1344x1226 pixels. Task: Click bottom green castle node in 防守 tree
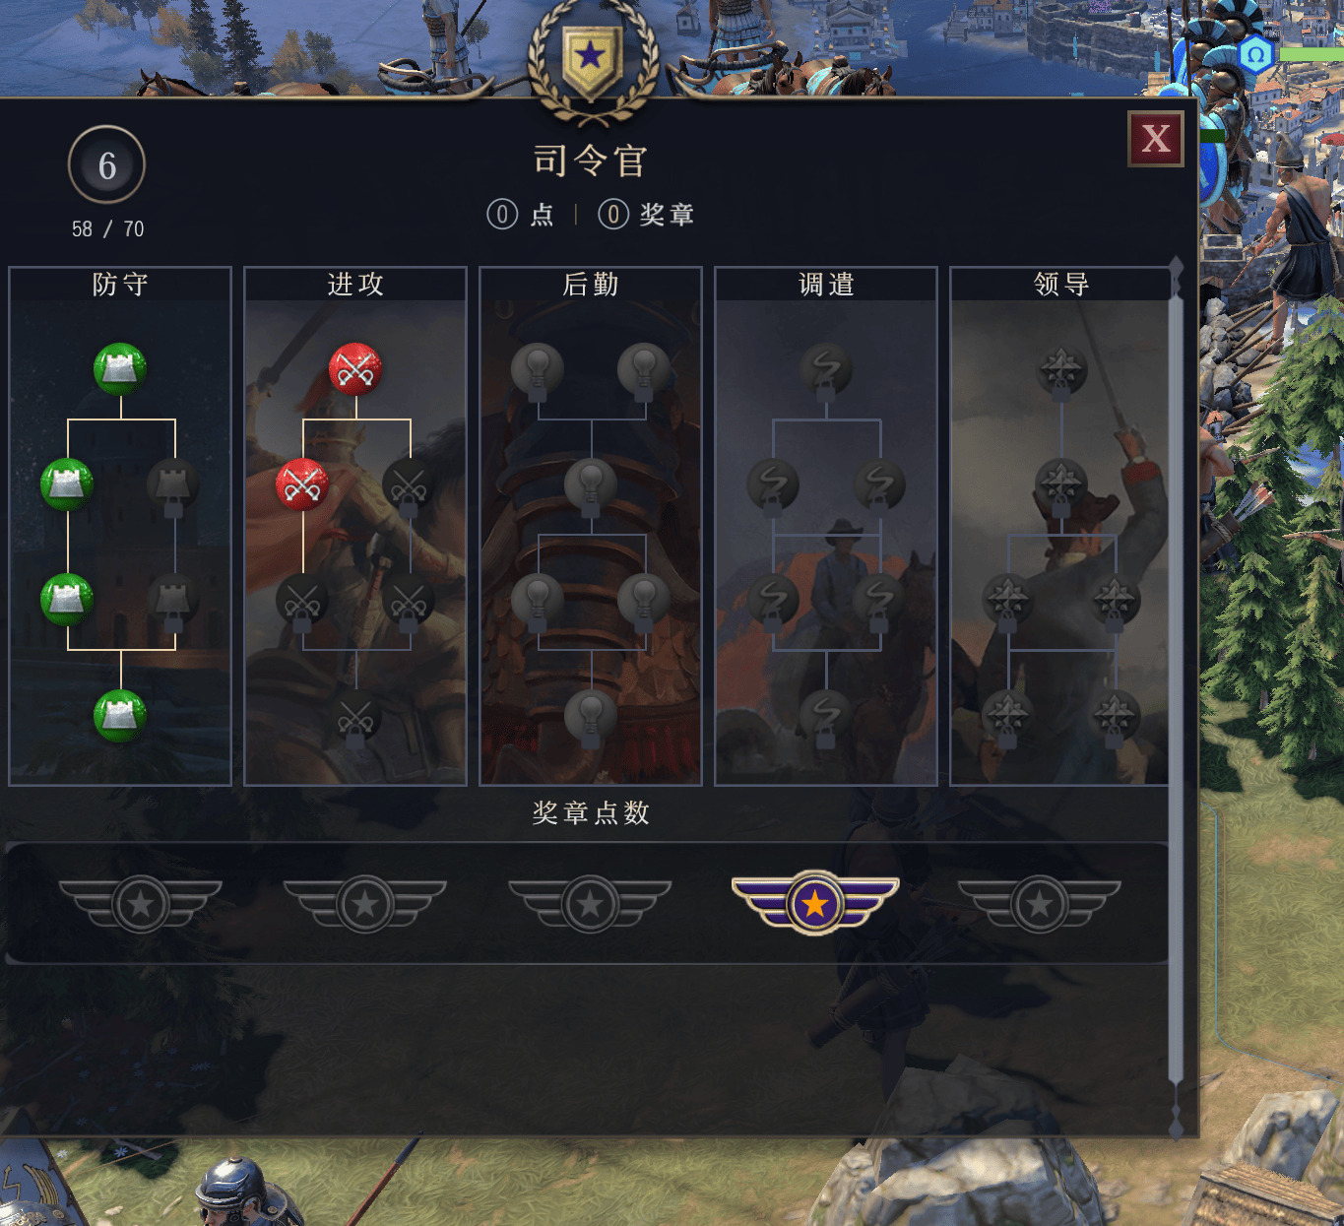[x=120, y=715]
